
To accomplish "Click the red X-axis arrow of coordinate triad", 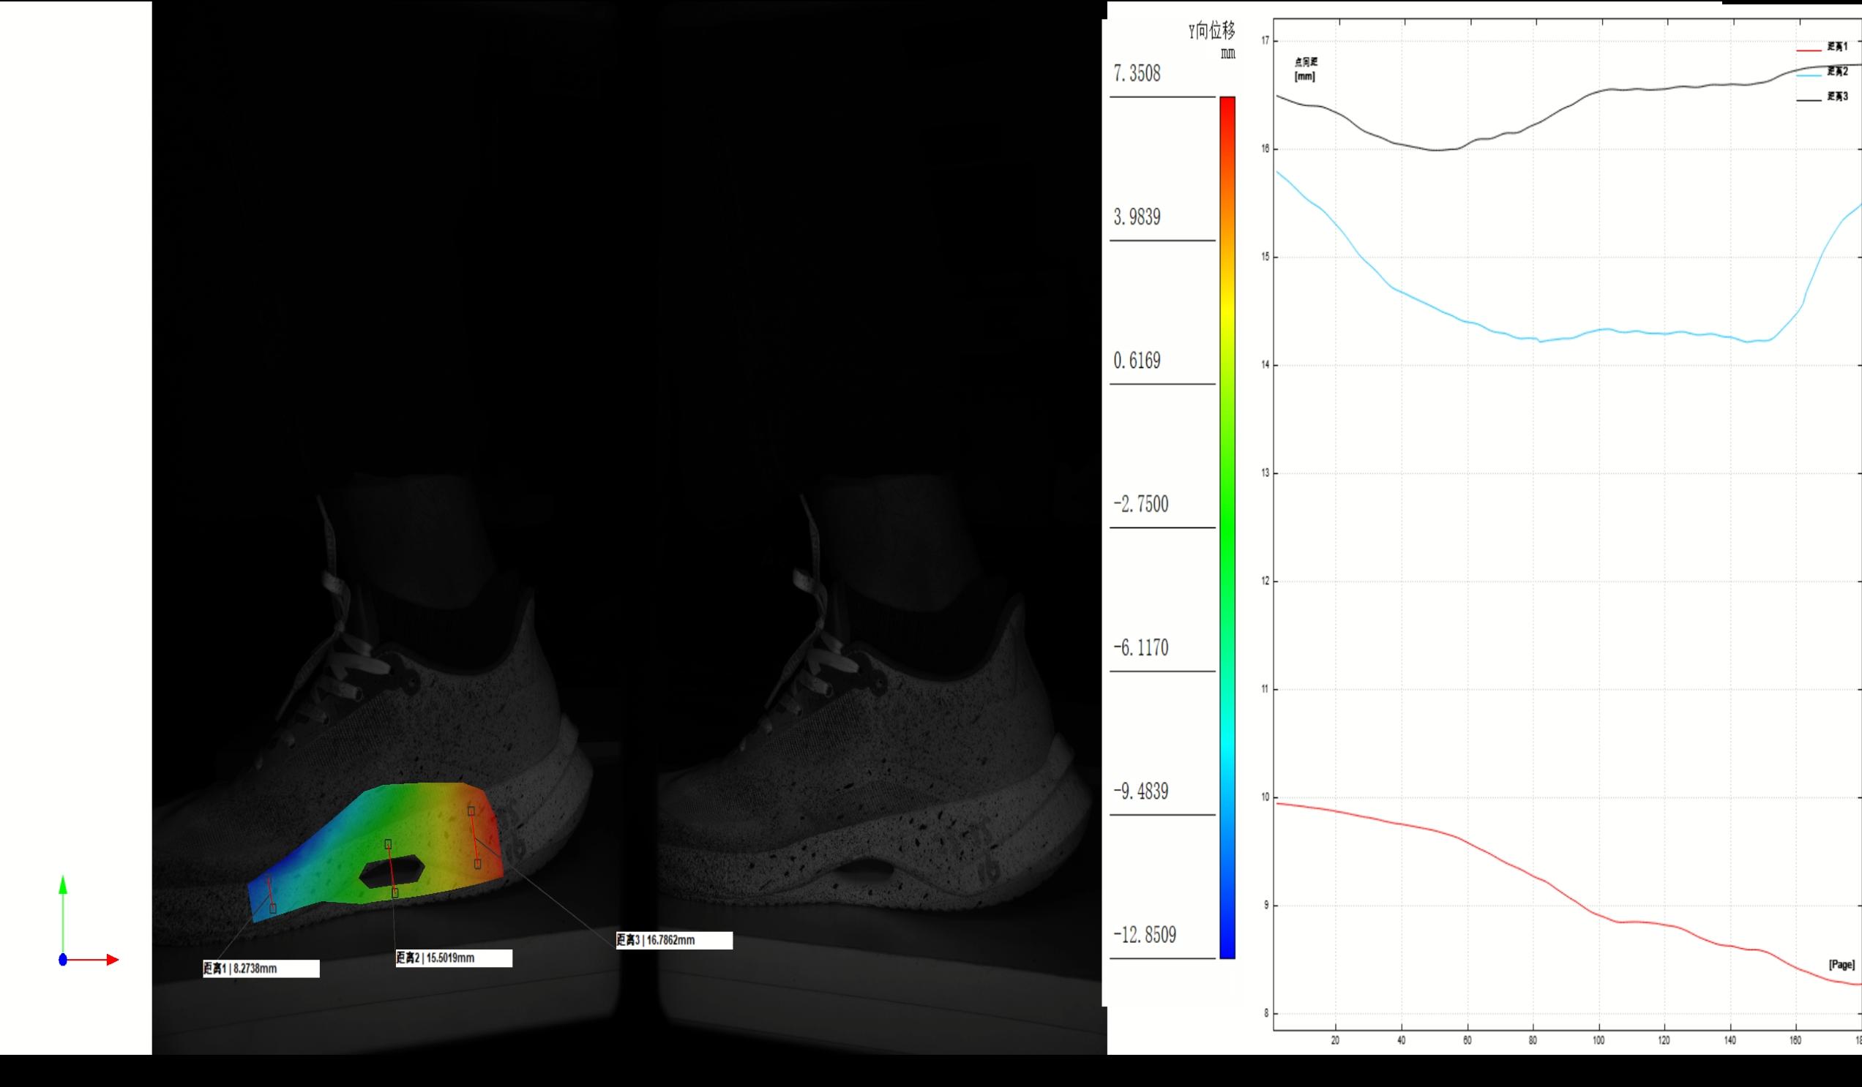I will (111, 960).
